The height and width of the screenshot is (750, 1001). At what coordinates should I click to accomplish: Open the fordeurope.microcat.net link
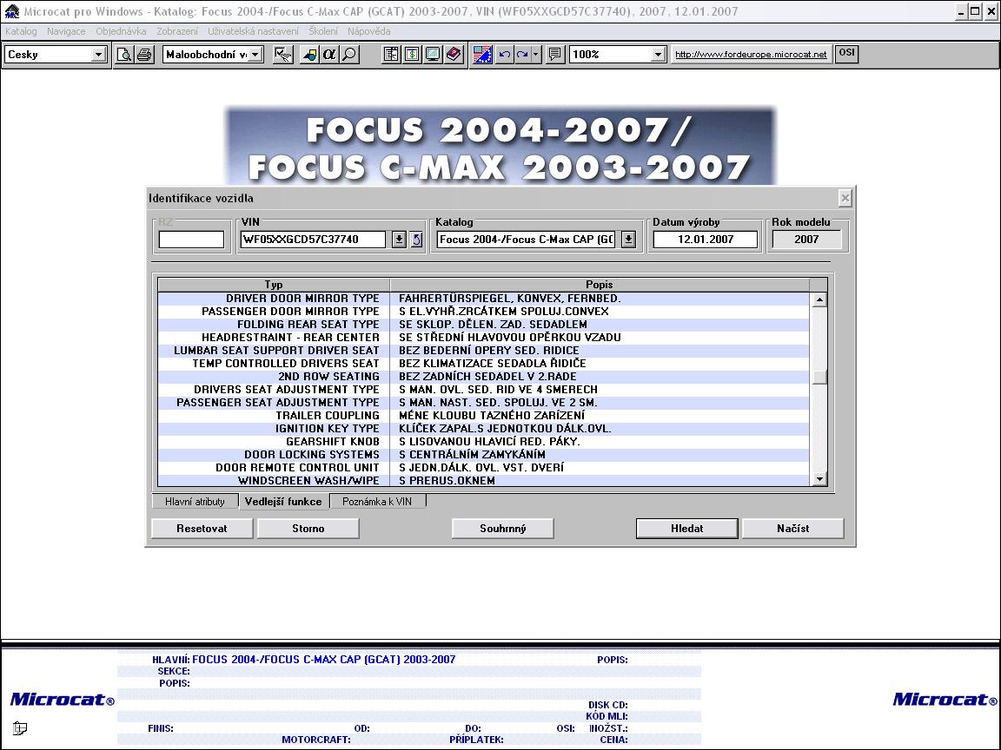tap(751, 55)
